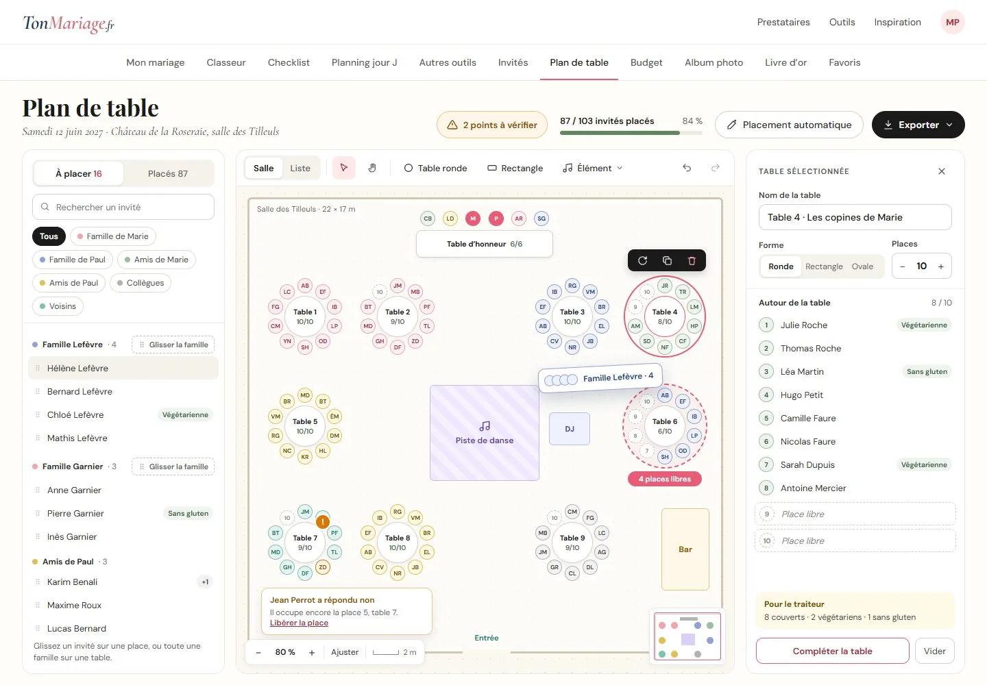The width and height of the screenshot is (987, 685).
Task: Open the Exporter dropdown
Action: pos(918,125)
